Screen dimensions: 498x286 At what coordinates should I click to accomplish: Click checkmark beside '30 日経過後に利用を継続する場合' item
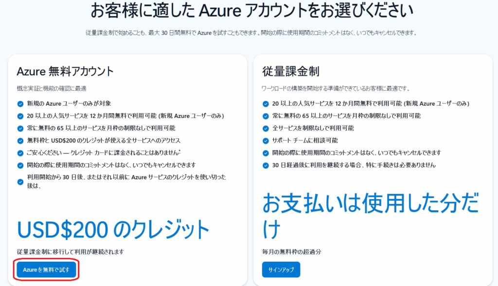[266, 165]
